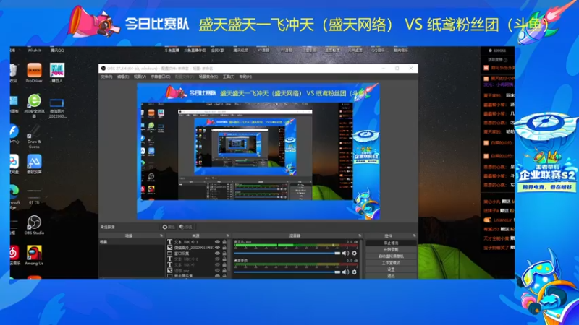This screenshot has width=579, height=325.
Task: Open the 视图(V) menu
Action: point(140,77)
